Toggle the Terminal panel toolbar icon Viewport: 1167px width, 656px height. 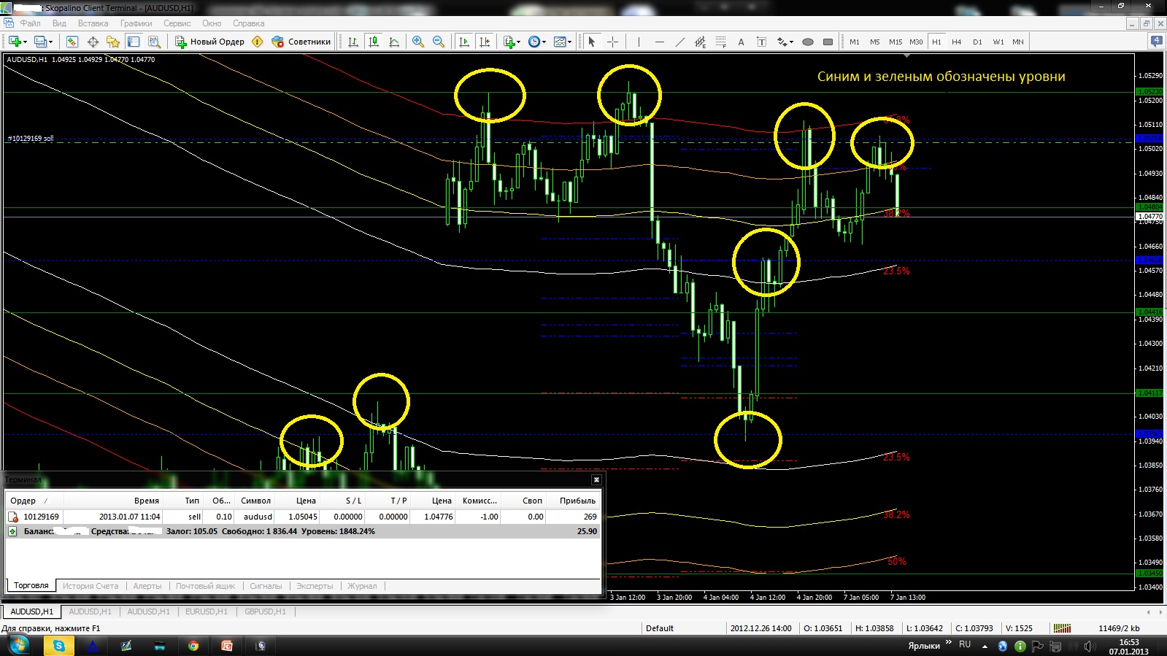[134, 42]
